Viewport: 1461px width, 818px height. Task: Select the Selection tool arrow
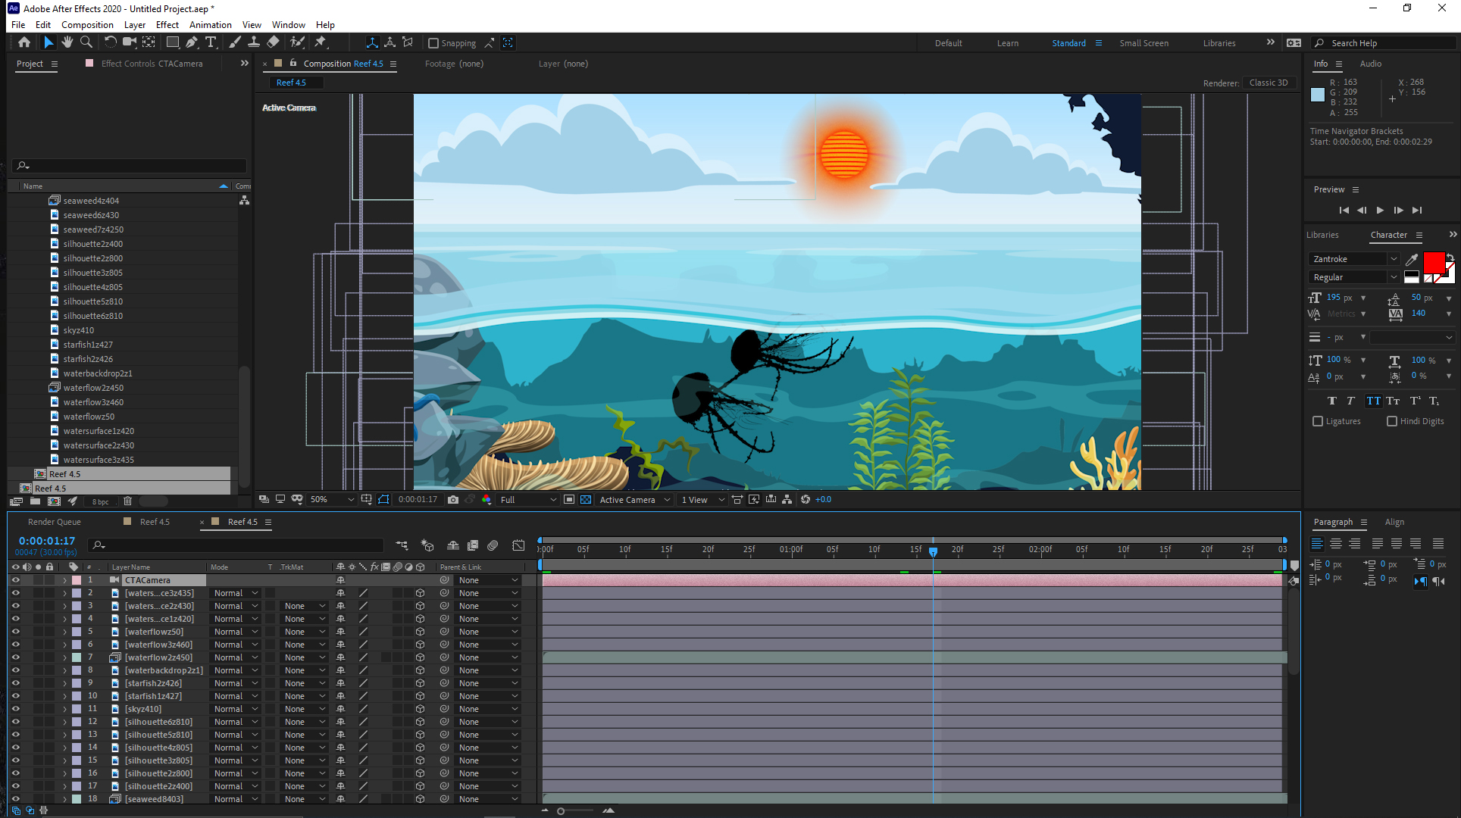point(48,42)
